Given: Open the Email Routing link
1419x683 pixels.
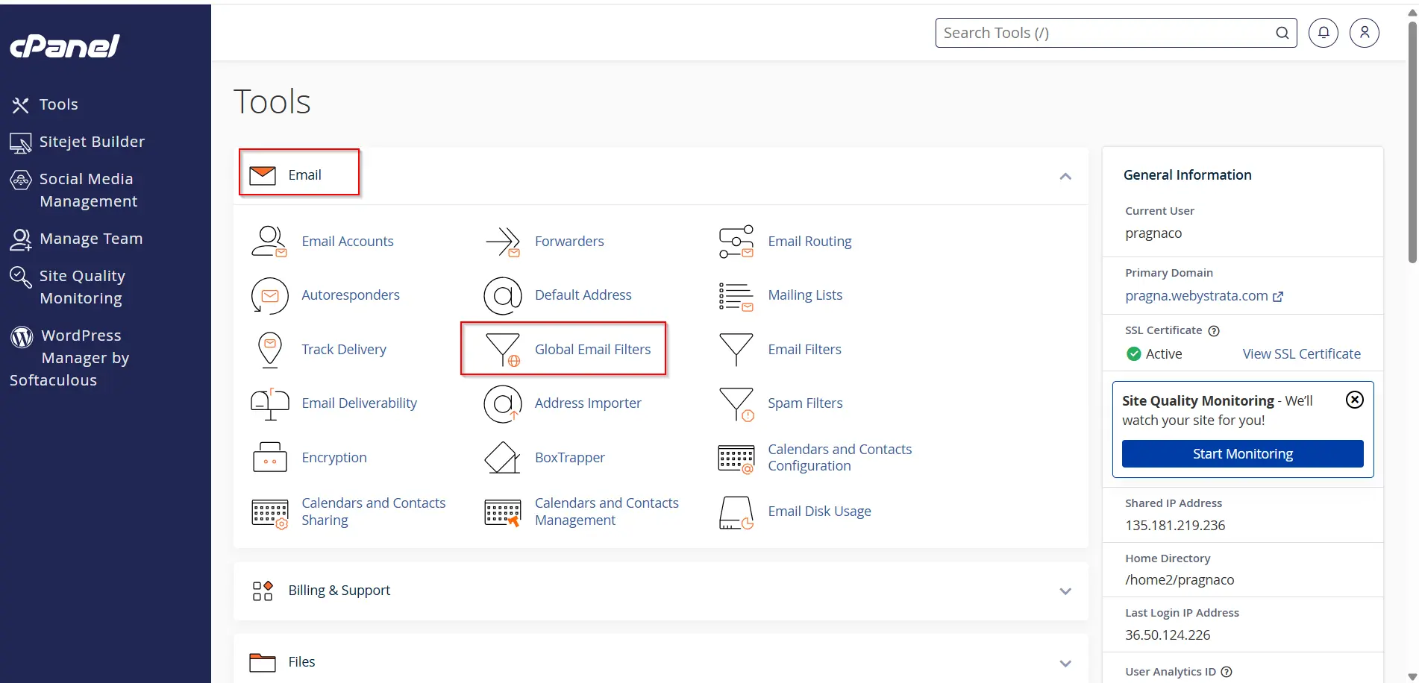Looking at the screenshot, I should pyautogui.click(x=809, y=242).
